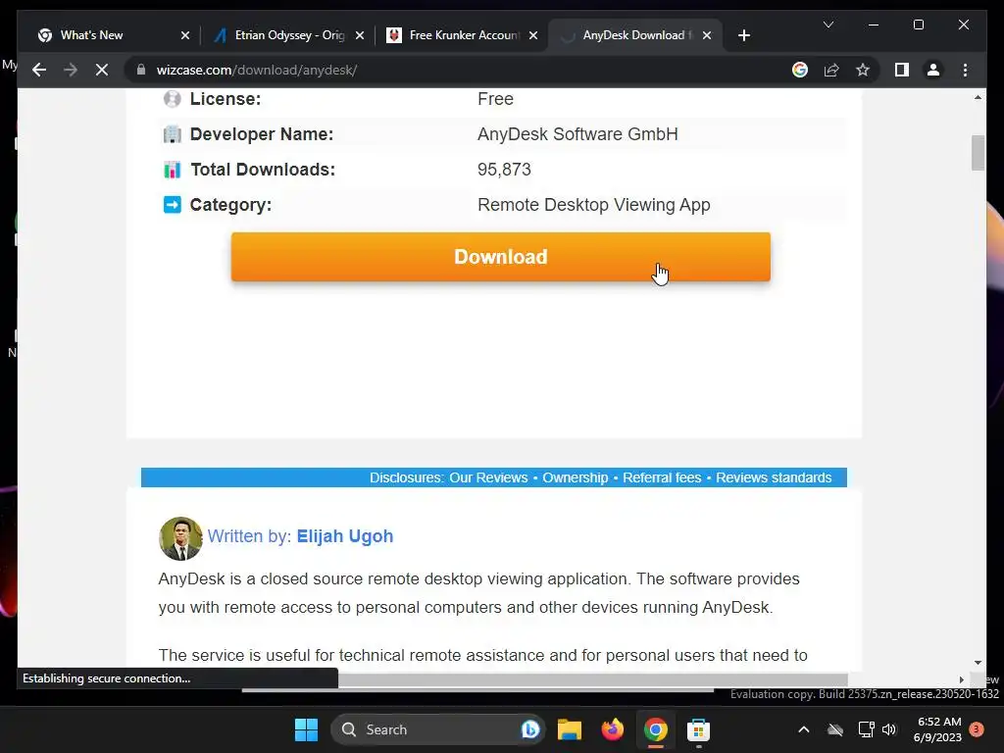This screenshot has height=753, width=1004.
Task: Click the taskbar Search box
Action: 437,729
